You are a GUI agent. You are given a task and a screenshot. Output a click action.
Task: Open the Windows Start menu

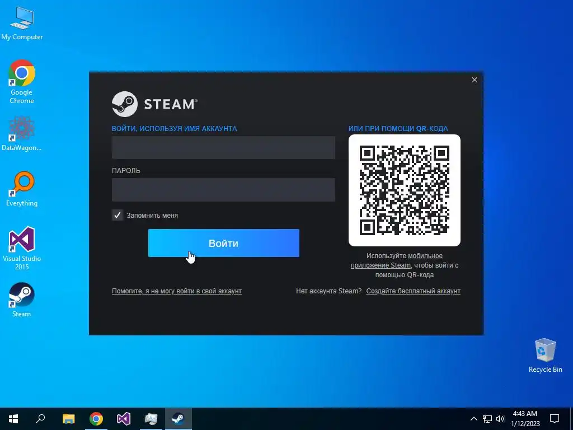coord(13,419)
